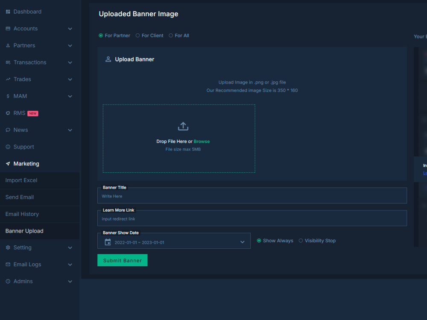Click the Trades chart line icon

pos(8,79)
